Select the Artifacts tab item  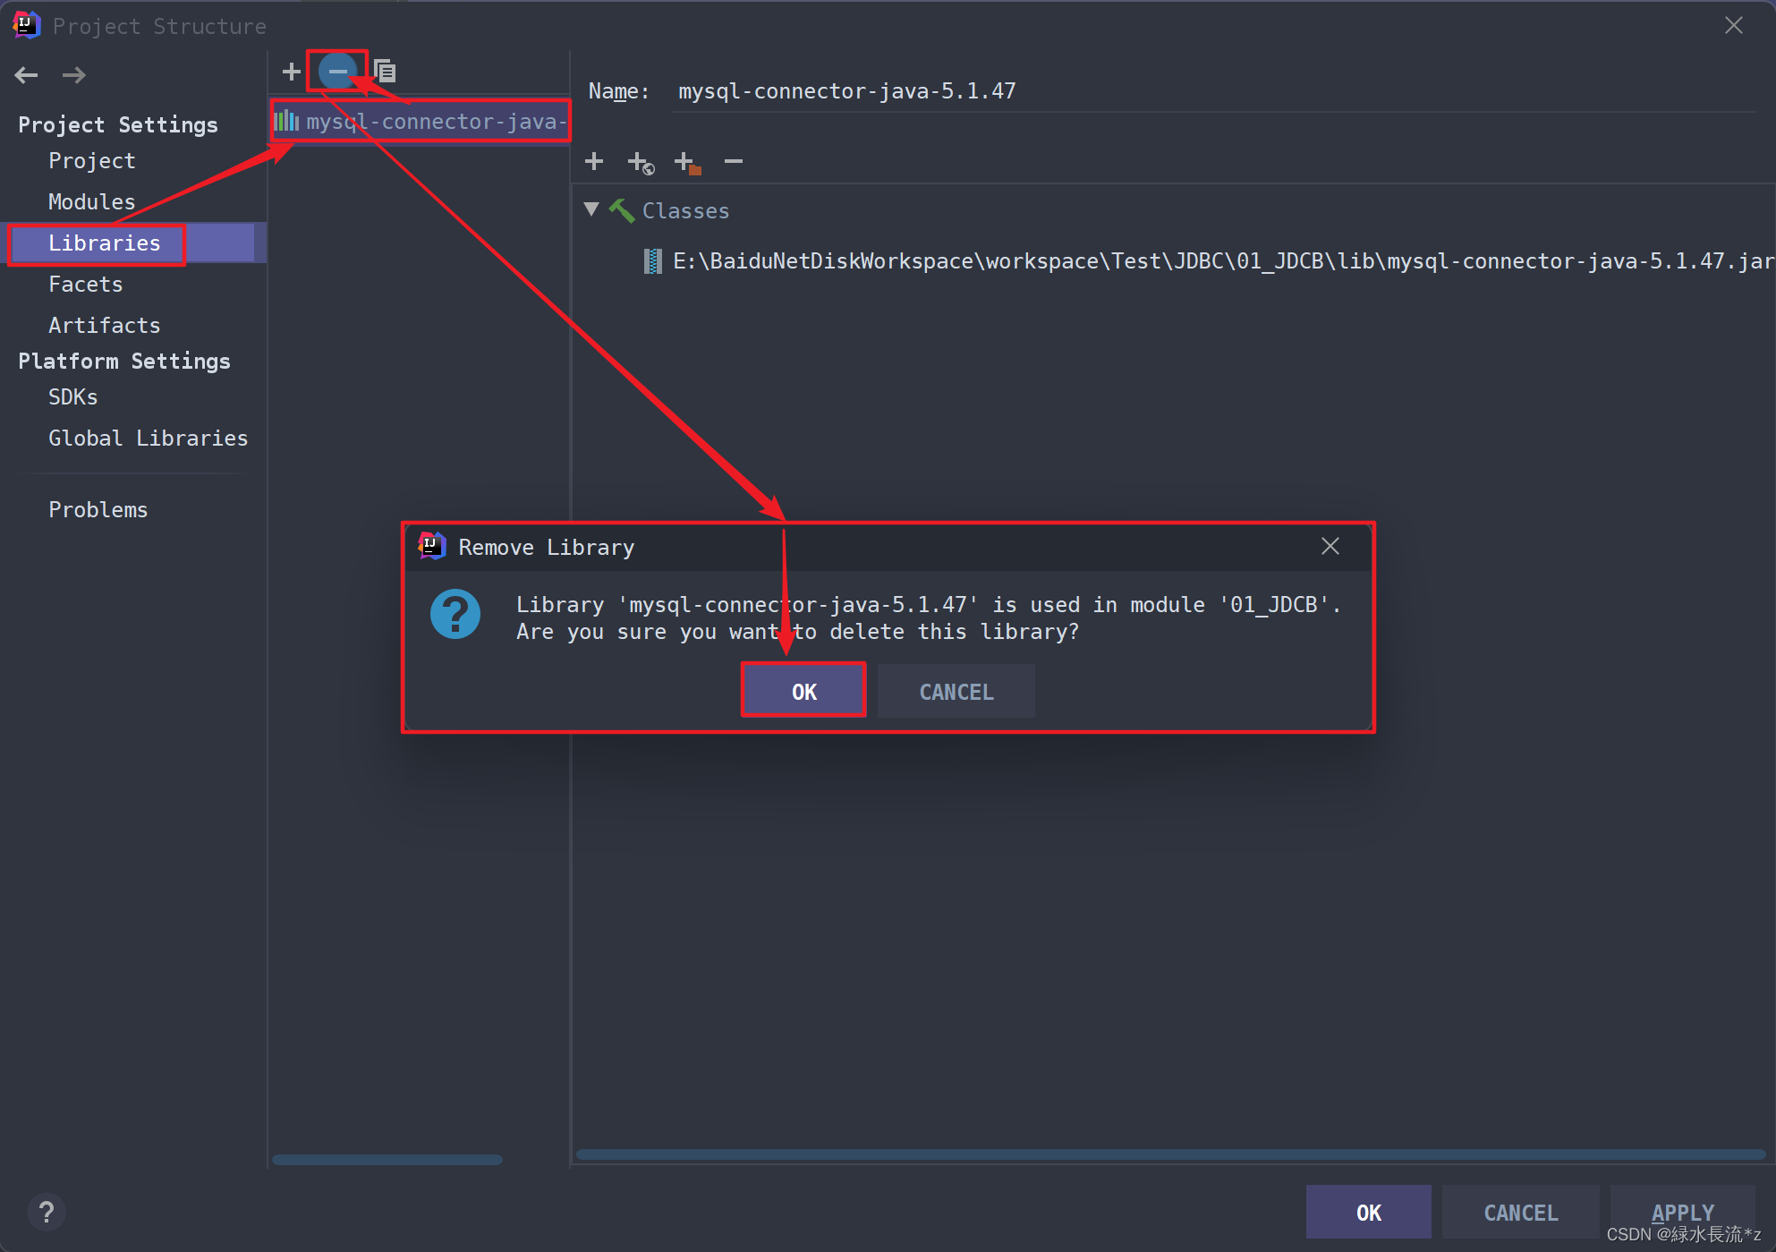tap(105, 324)
